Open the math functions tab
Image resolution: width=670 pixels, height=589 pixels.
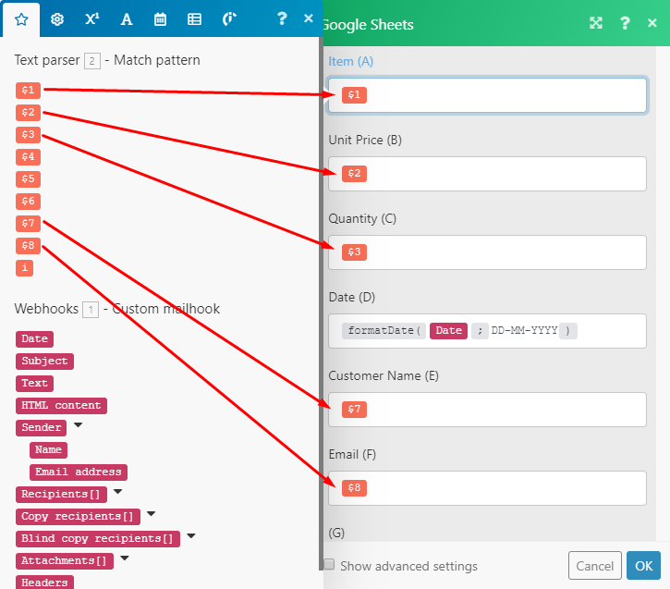pos(91,19)
